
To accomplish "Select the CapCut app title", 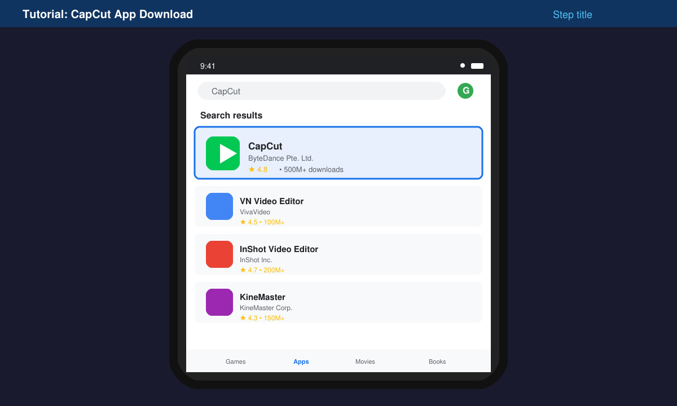I will [265, 146].
